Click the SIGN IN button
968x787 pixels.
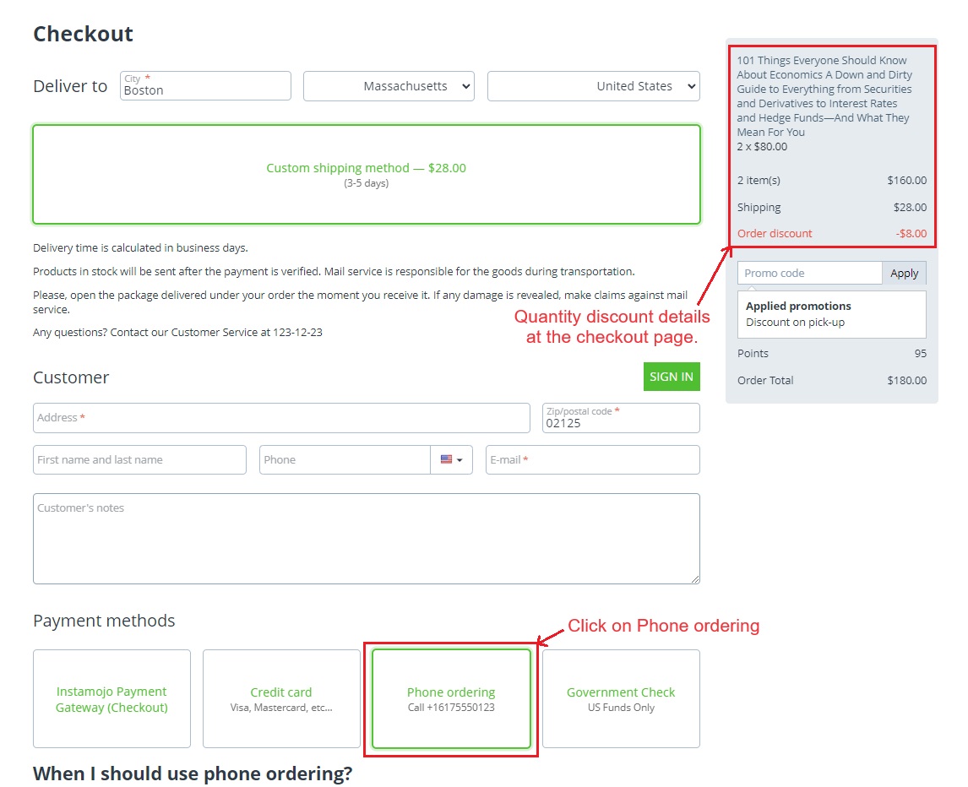pyautogui.click(x=672, y=377)
